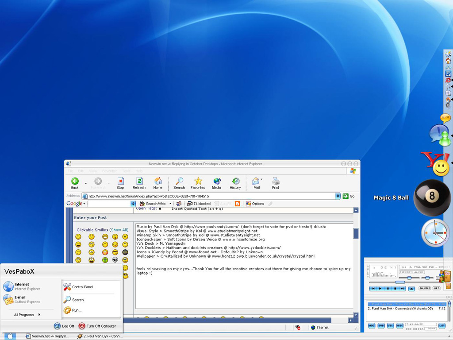453x340 pixels.
Task: Toggle Winamp RPT repeat mode
Action: coord(437,288)
